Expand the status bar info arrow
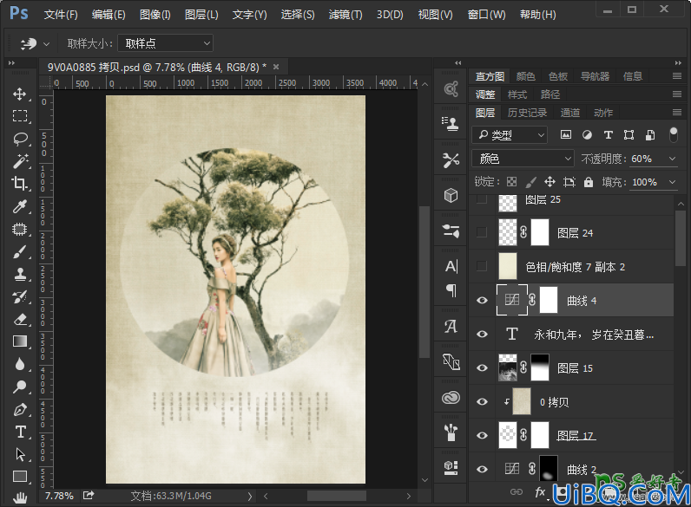The width and height of the screenshot is (691, 507). point(250,497)
